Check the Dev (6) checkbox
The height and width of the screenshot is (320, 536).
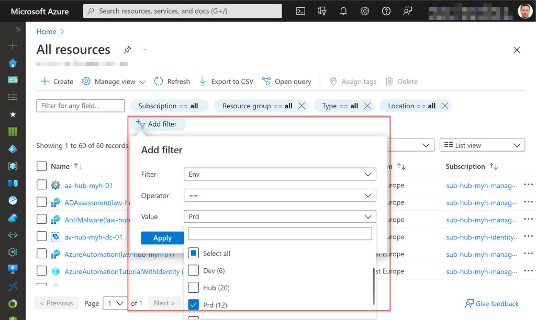coord(194,271)
